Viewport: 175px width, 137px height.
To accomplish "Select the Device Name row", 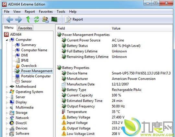I will coord(114,73).
